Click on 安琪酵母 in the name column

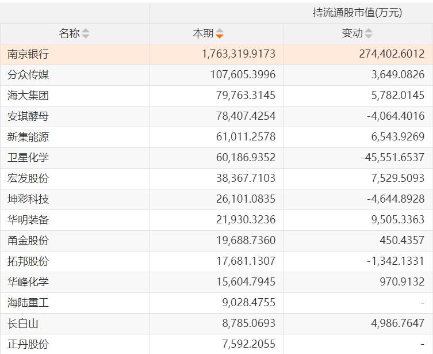point(28,116)
